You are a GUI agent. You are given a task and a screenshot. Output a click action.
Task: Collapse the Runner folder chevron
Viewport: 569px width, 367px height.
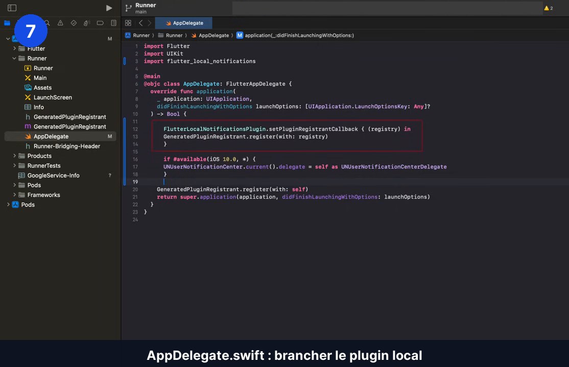point(14,58)
